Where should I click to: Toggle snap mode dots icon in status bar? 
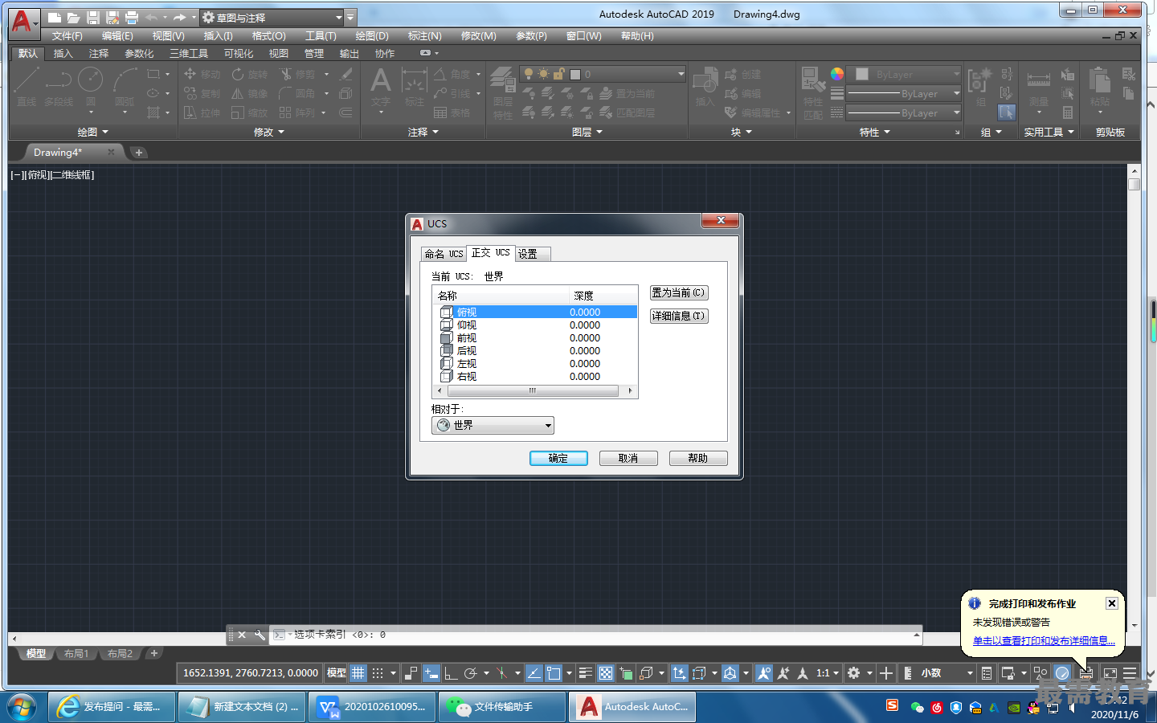(378, 673)
